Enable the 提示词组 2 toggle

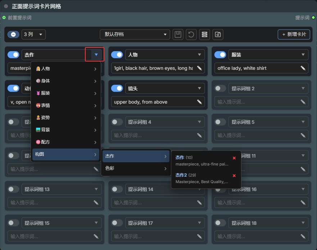(220, 88)
